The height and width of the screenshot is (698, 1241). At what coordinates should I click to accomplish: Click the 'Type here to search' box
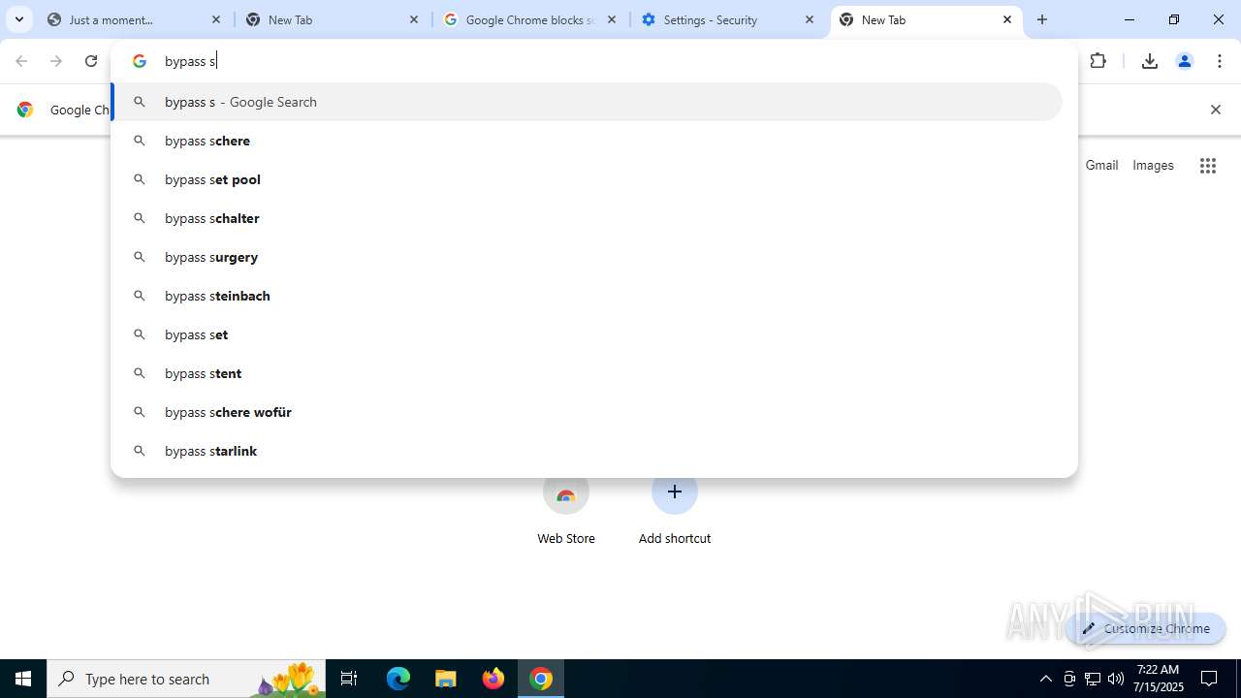(x=186, y=679)
